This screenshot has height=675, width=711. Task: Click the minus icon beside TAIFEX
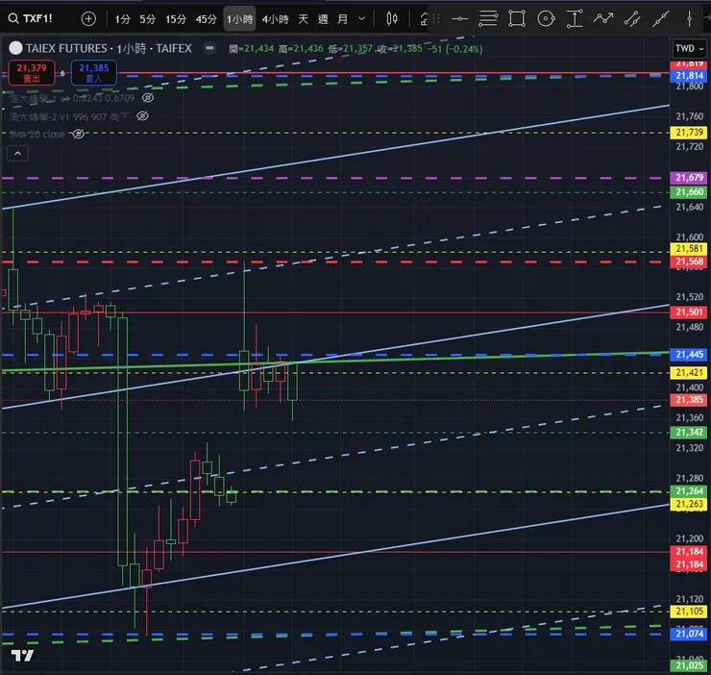pyautogui.click(x=209, y=48)
